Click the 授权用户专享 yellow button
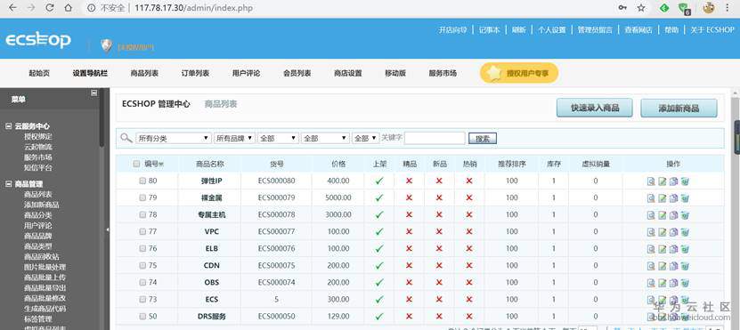Image resolution: width=740 pixels, height=330 pixels. [x=519, y=73]
